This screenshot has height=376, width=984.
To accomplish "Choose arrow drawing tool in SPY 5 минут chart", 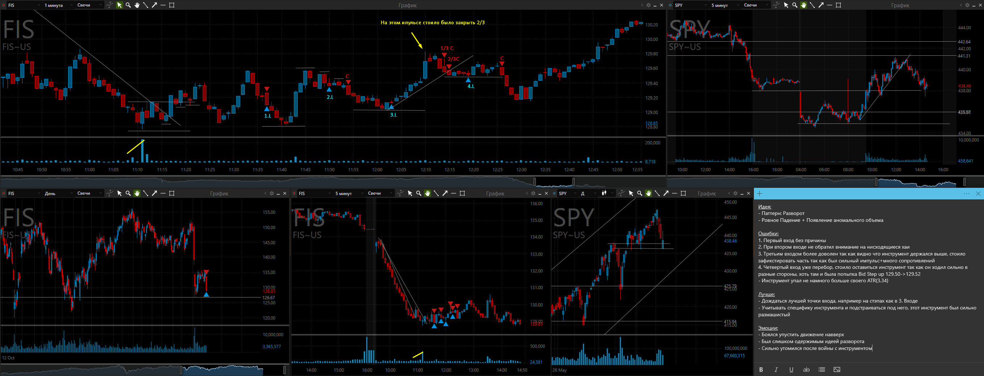I will click(821, 5).
